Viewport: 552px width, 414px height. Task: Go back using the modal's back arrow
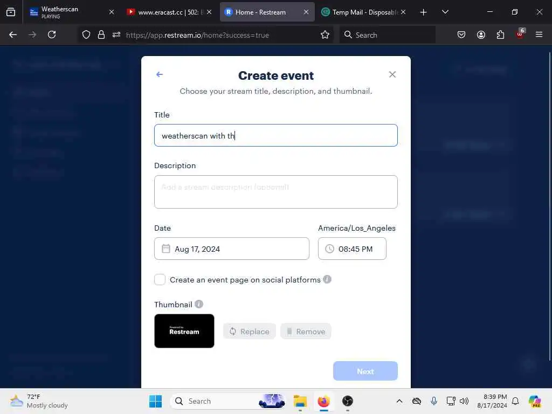[x=160, y=74]
